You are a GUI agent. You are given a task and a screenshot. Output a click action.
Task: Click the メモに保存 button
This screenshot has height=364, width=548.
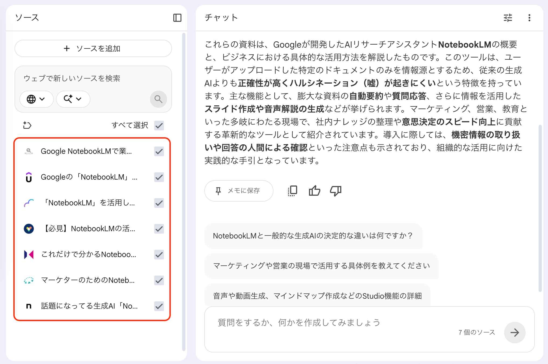coord(239,191)
